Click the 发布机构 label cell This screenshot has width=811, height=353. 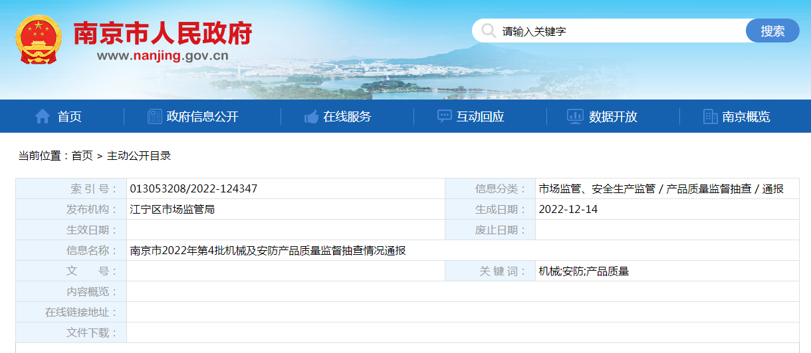71,209
